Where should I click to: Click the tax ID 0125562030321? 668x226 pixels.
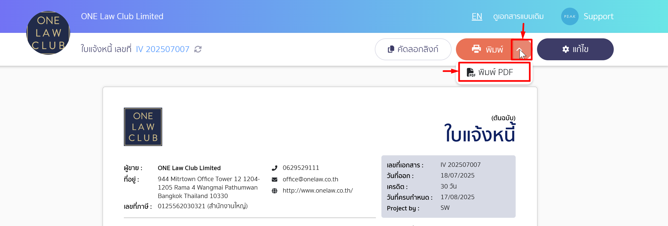[181, 206]
